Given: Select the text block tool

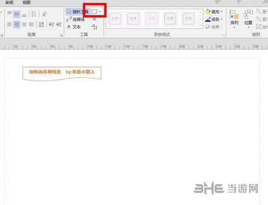Looking at the screenshot, I should (x=94, y=27).
